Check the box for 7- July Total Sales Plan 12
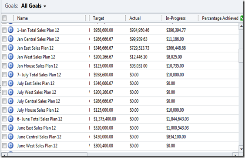 pos(4,75)
